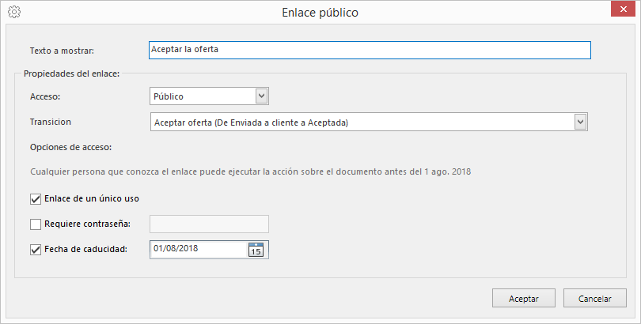Image resolution: width=641 pixels, height=324 pixels.
Task: Click the 01/08/2018 expiry date field
Action: [x=199, y=250]
